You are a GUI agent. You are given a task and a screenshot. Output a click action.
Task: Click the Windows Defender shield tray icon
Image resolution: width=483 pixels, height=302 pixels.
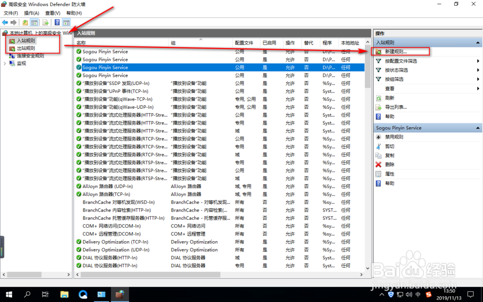(391, 295)
